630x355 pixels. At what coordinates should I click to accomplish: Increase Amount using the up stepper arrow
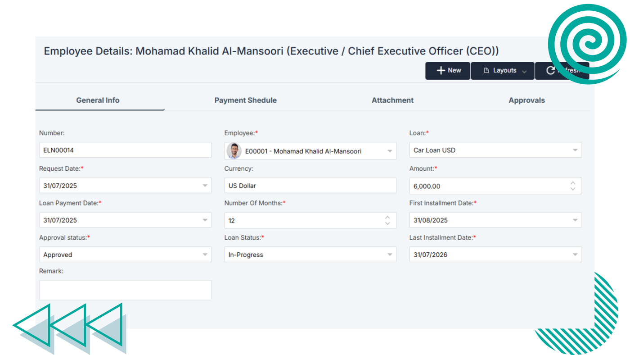pos(573,183)
